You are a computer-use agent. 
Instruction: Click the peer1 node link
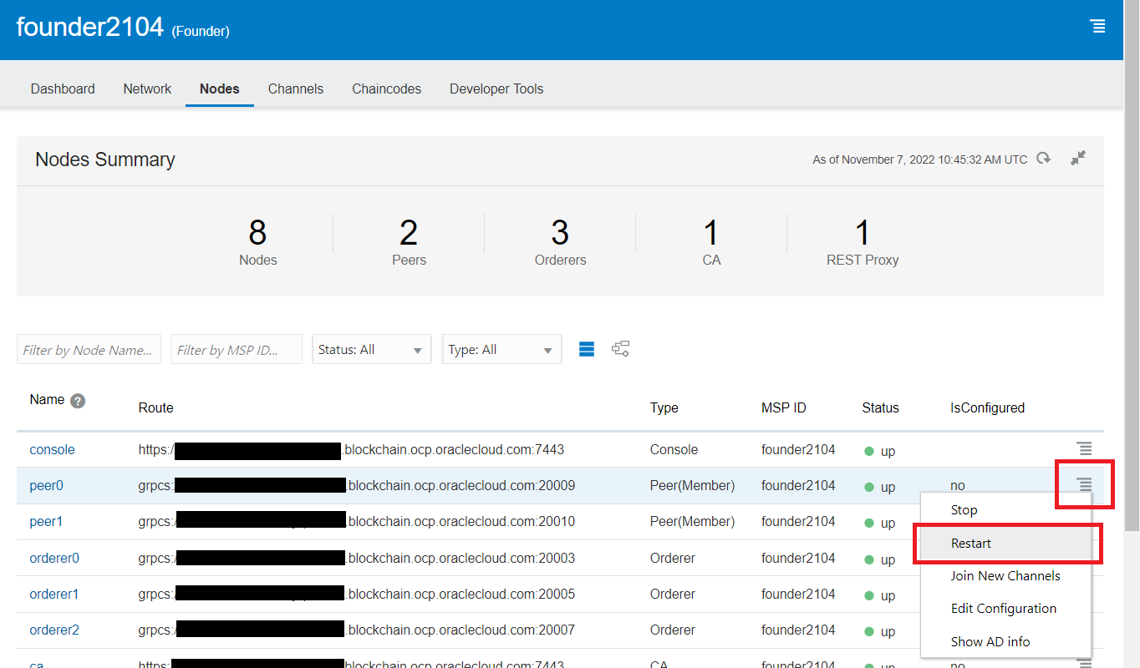coord(46,522)
